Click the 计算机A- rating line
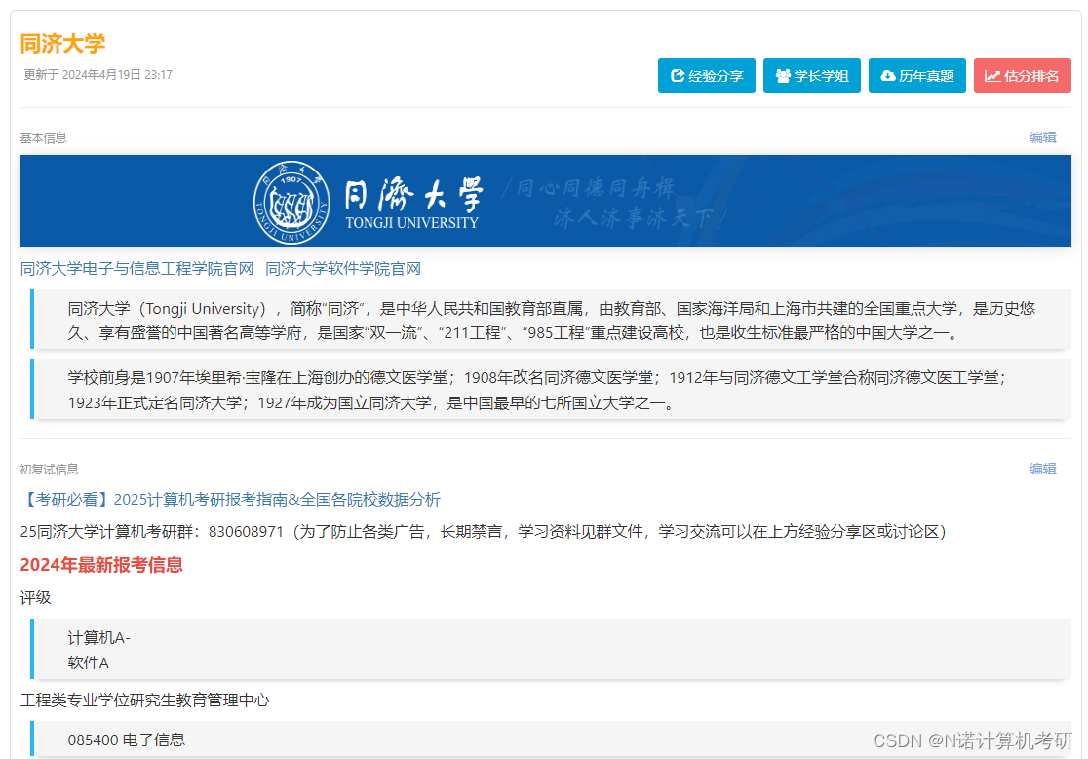This screenshot has height=759, width=1088. pos(98,638)
